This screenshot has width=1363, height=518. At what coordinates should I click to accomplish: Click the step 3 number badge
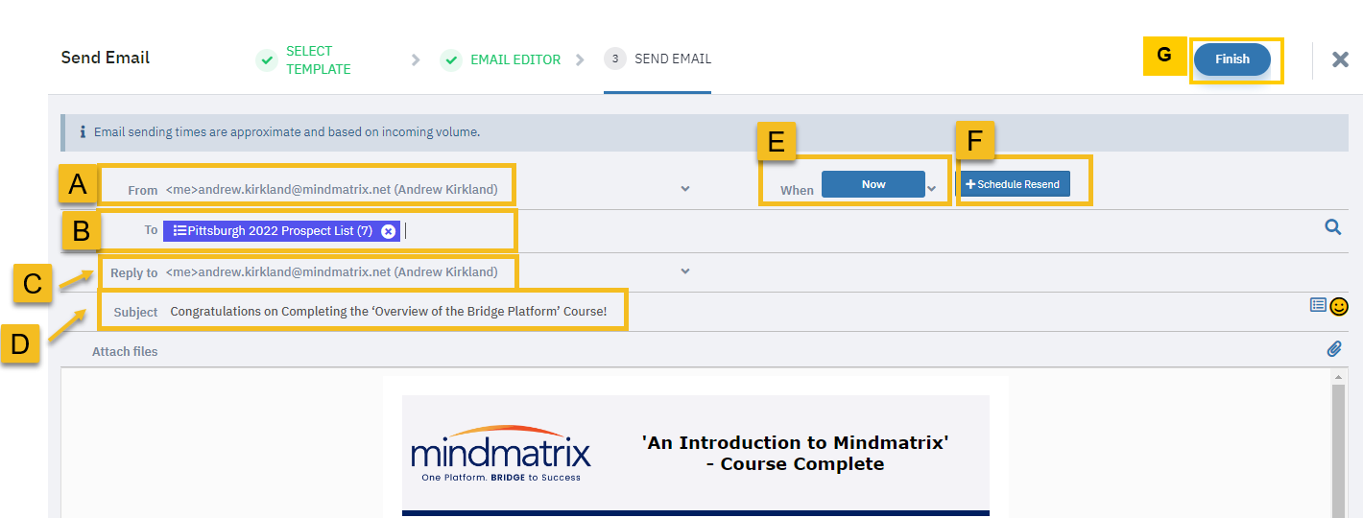(614, 59)
